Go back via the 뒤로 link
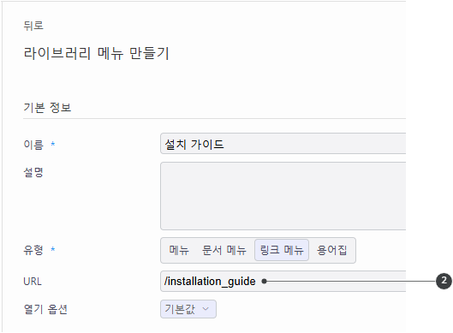This screenshot has width=453, height=333. coord(33,26)
